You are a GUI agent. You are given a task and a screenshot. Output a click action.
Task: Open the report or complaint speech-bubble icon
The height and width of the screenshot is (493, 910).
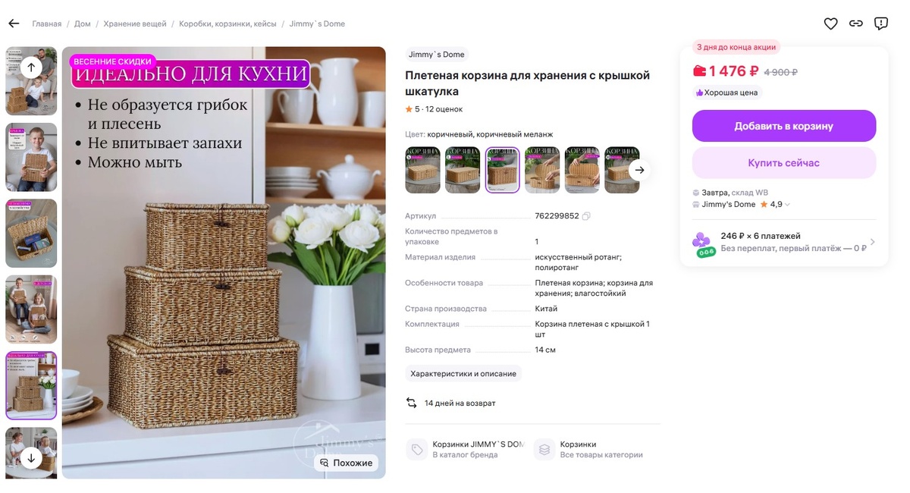pos(881,24)
